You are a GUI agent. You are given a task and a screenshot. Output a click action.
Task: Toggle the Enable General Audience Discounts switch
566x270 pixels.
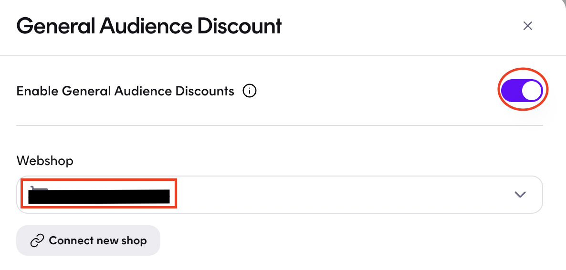click(522, 90)
